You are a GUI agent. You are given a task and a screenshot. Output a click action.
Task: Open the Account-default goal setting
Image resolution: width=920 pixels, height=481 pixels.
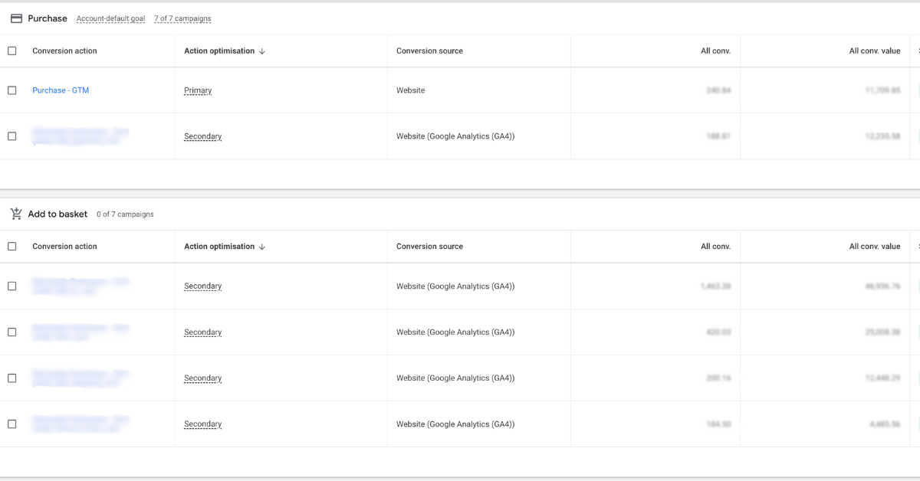coord(110,19)
